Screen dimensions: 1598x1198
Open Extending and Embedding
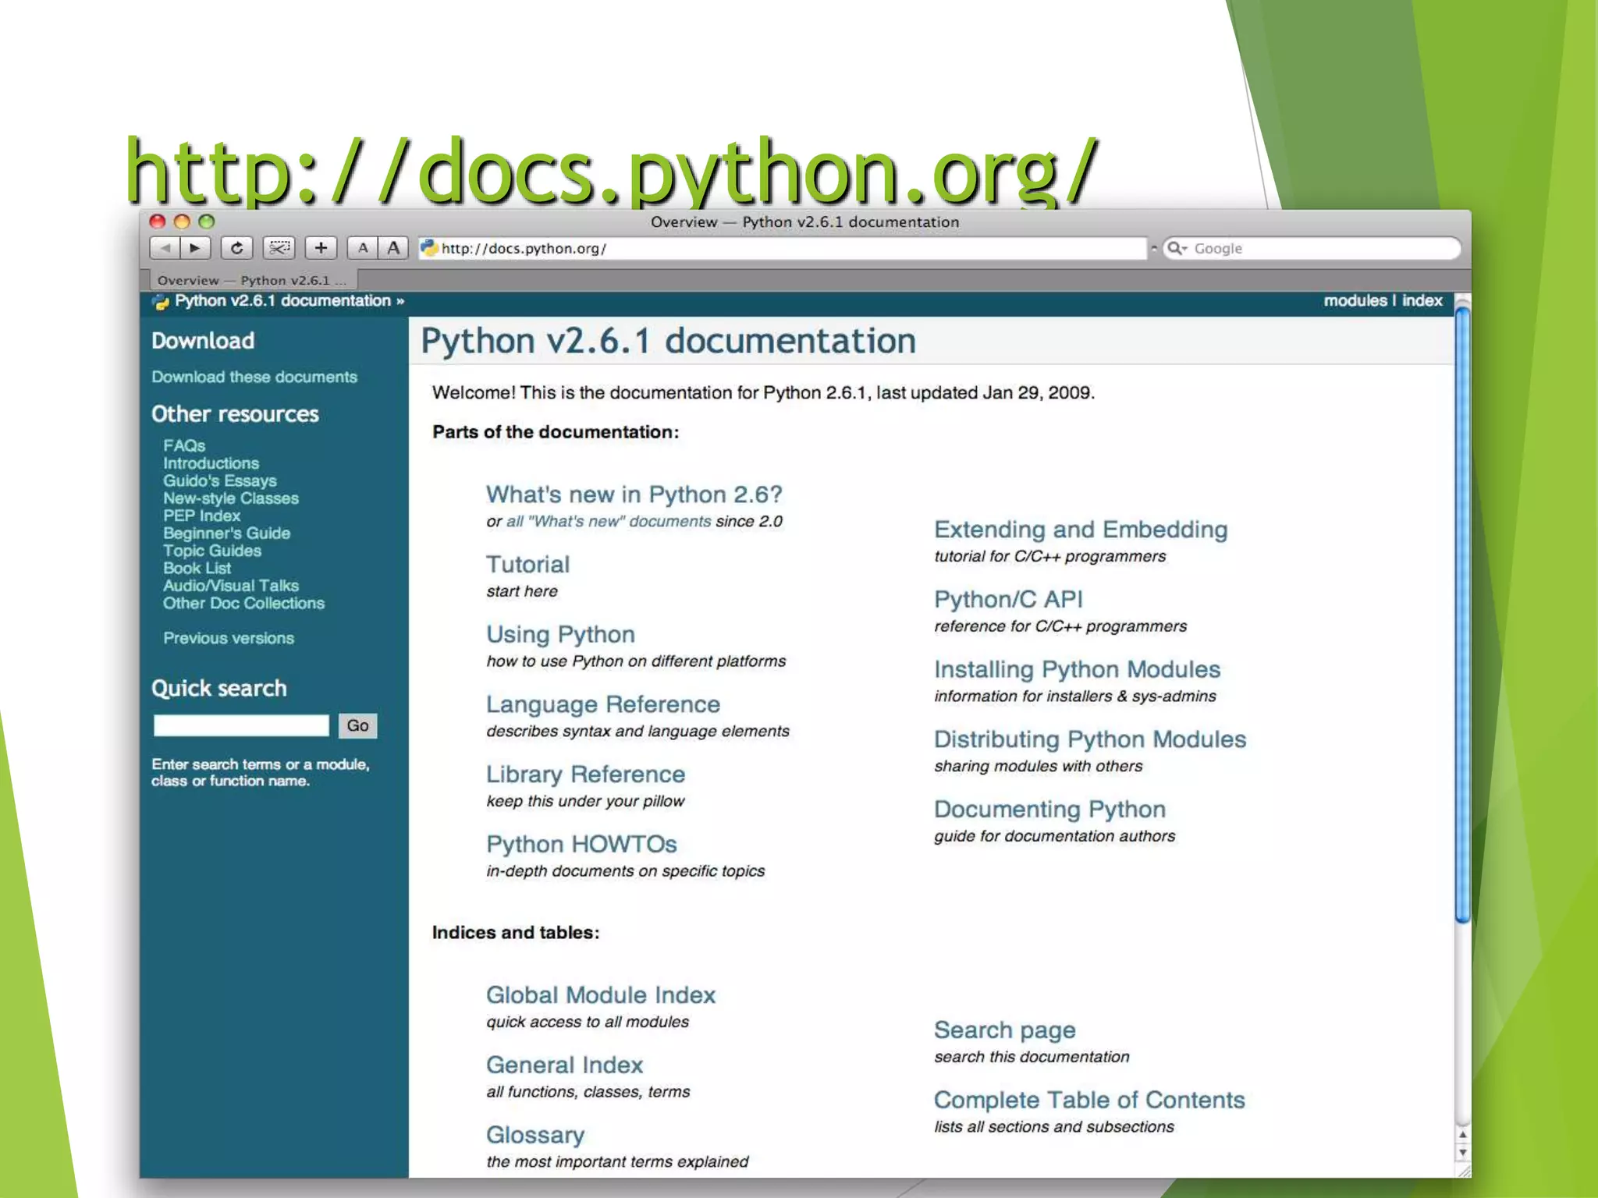[1081, 530]
